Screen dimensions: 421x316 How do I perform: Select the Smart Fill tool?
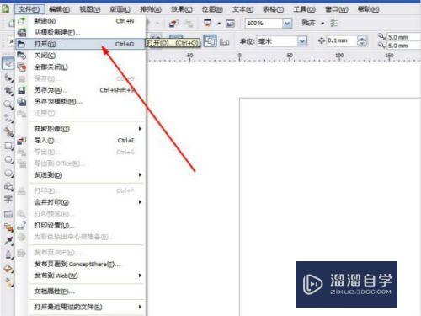[x=8, y=131]
